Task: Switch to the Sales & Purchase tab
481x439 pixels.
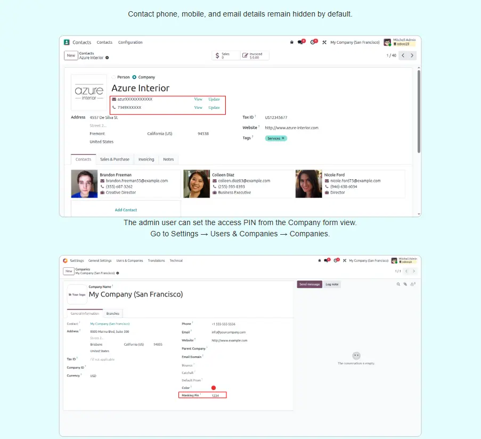Action: tap(115, 159)
